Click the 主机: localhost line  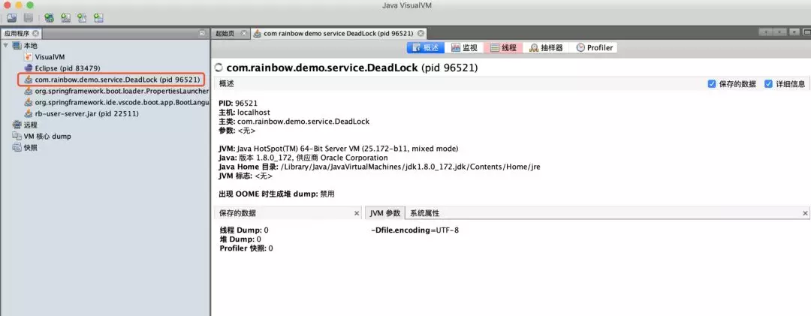point(244,113)
